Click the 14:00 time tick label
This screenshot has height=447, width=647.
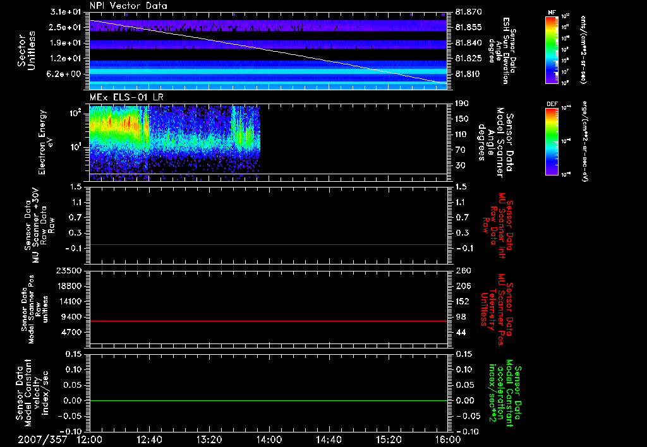coord(269,439)
